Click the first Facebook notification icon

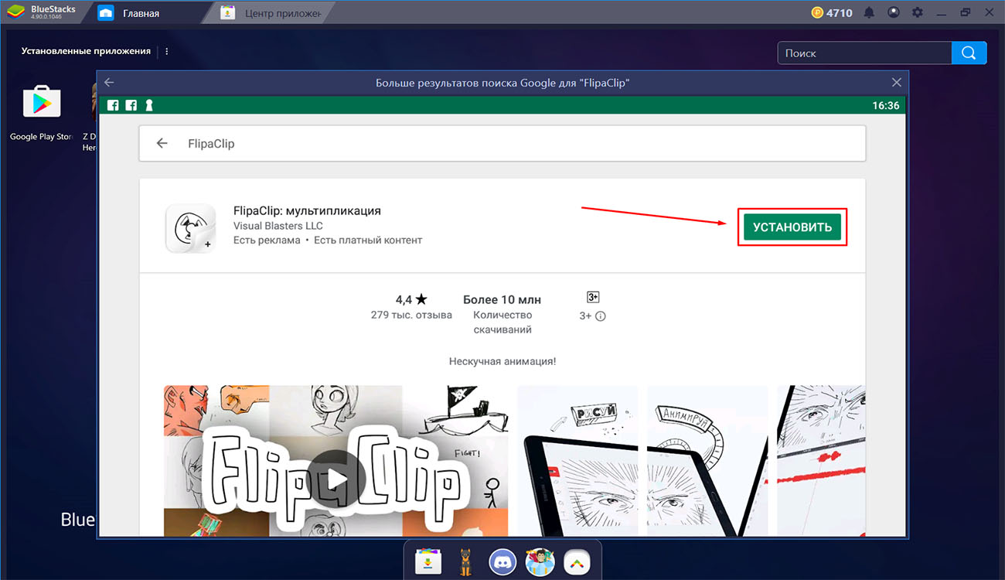point(114,105)
